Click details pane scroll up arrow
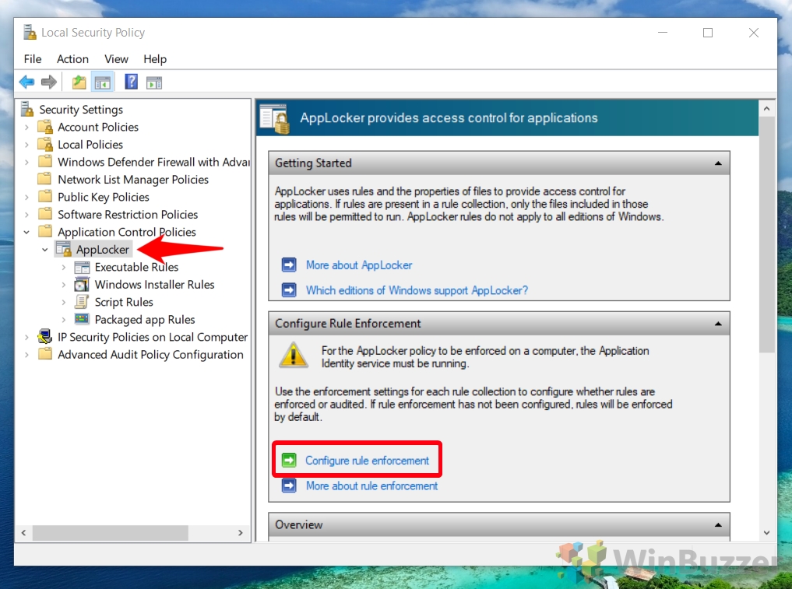 (x=766, y=108)
